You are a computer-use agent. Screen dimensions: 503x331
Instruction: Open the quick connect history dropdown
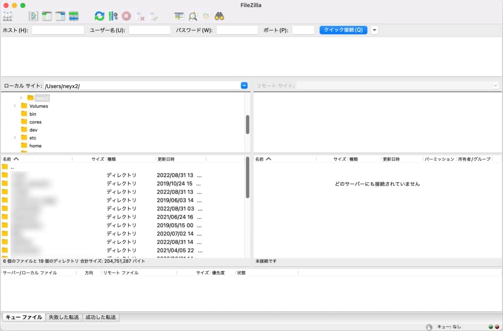click(374, 30)
